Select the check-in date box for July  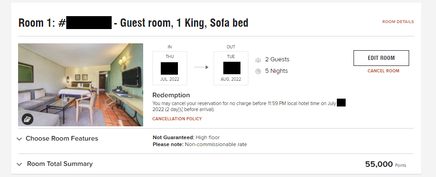pos(170,68)
